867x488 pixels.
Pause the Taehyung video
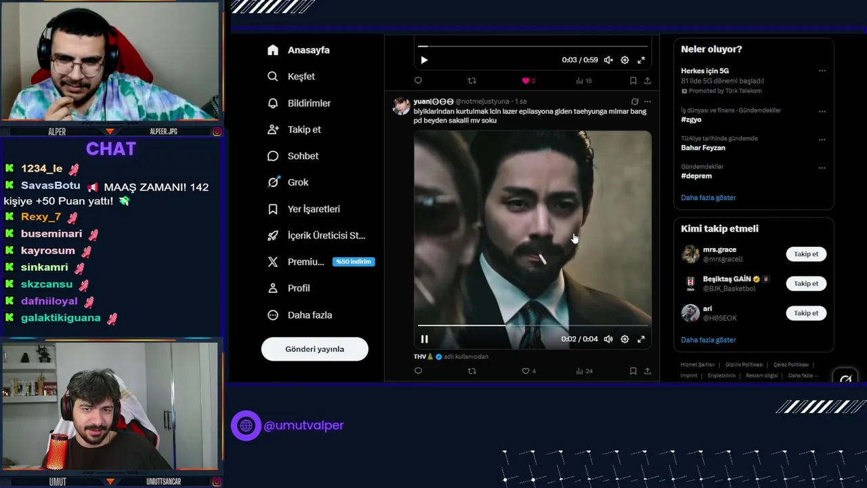tap(424, 339)
